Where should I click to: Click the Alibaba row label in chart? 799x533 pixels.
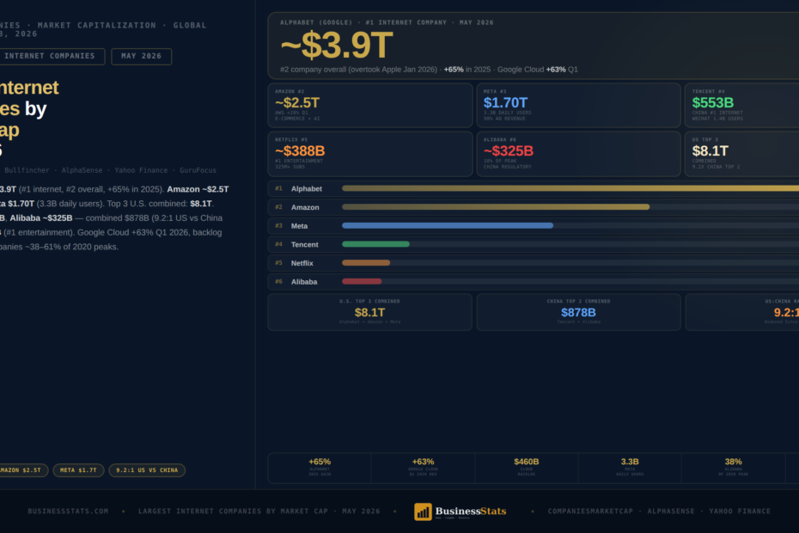click(x=303, y=282)
